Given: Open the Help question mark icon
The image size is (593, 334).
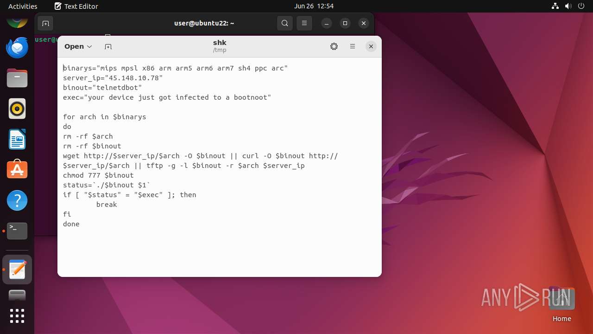Looking at the screenshot, I should point(17,200).
